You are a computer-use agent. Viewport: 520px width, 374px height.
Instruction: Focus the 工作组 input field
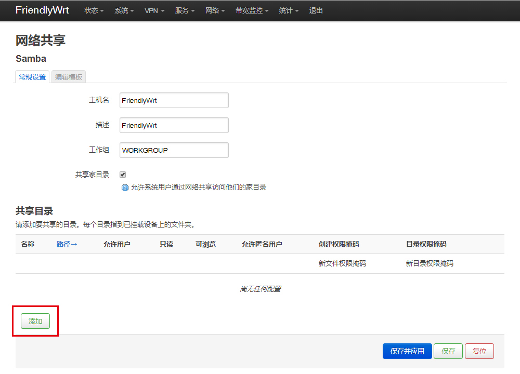coord(174,150)
